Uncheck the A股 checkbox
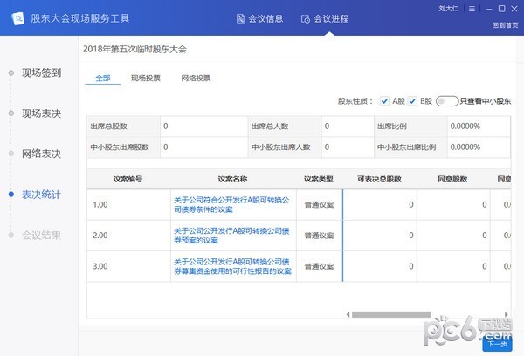Image resolution: width=524 pixels, height=356 pixels. [x=384, y=101]
